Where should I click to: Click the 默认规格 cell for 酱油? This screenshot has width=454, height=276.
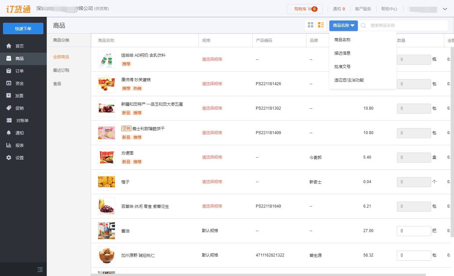pos(210,231)
